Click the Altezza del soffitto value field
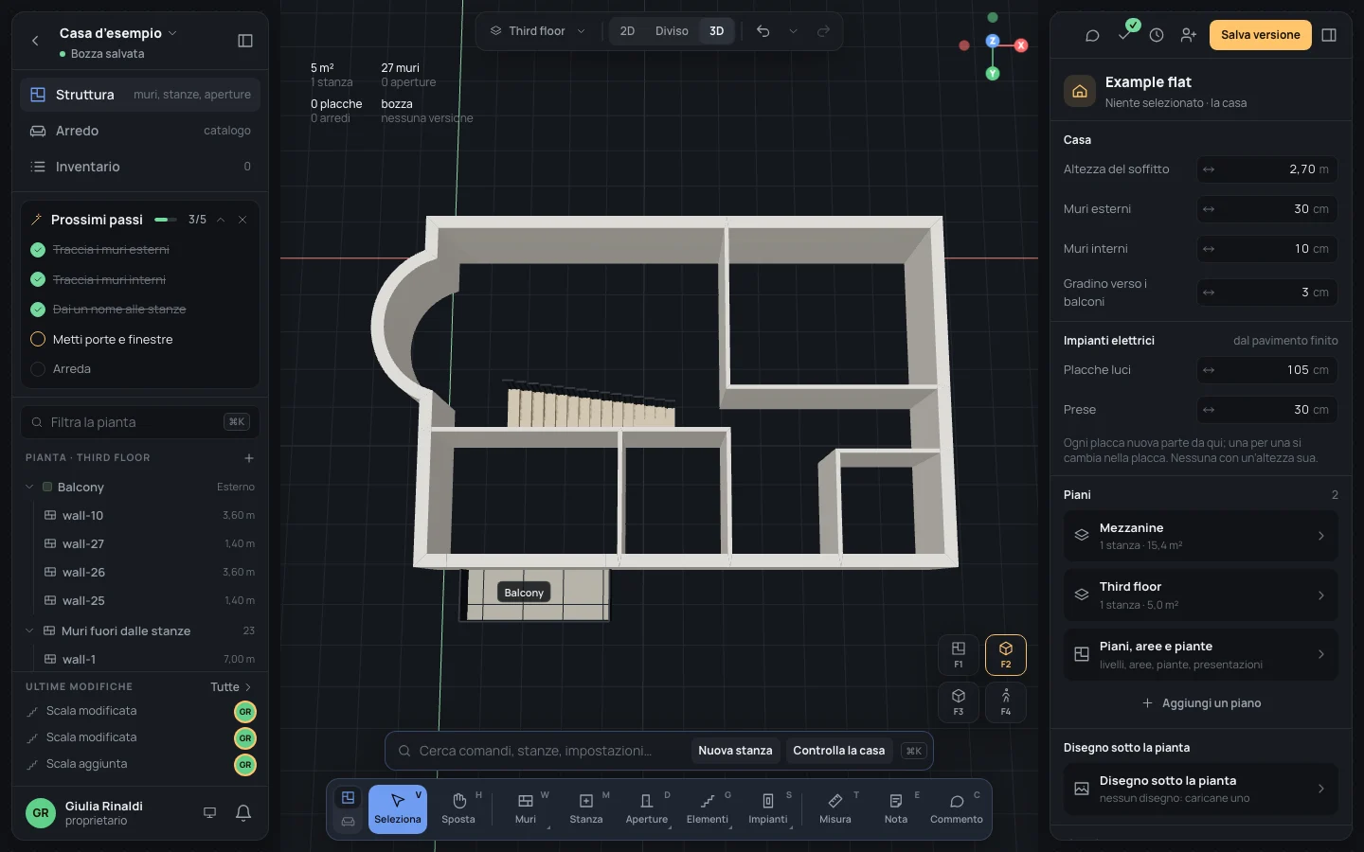 coord(1267,169)
